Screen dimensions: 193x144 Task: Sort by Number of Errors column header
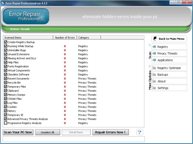coord(65,37)
